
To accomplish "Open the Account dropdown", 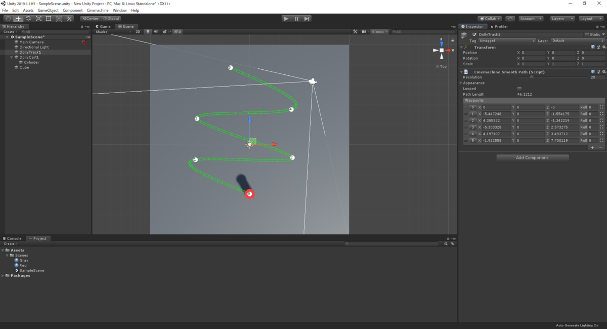I will (x=531, y=19).
